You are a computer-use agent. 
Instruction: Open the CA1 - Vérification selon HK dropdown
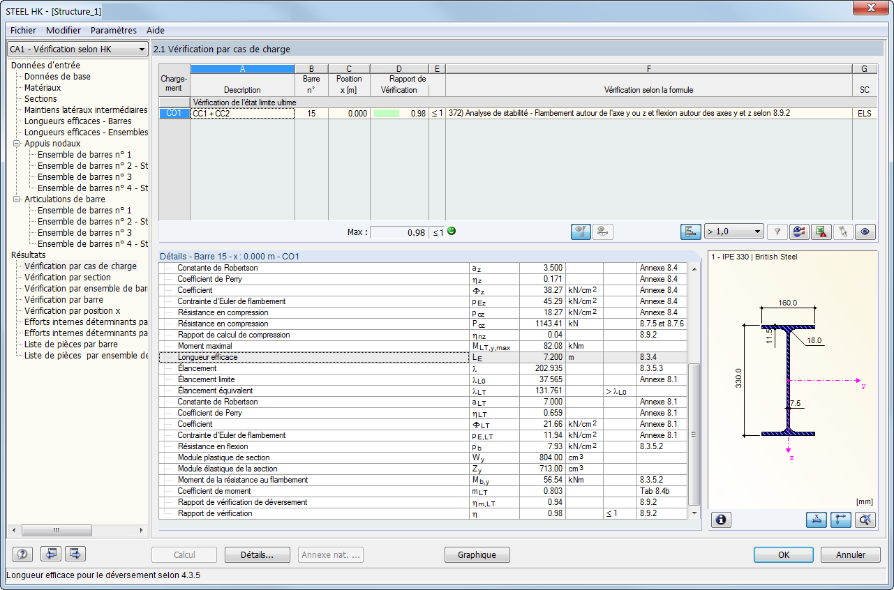77,50
